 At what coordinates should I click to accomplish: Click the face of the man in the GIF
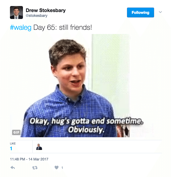click(x=71, y=72)
